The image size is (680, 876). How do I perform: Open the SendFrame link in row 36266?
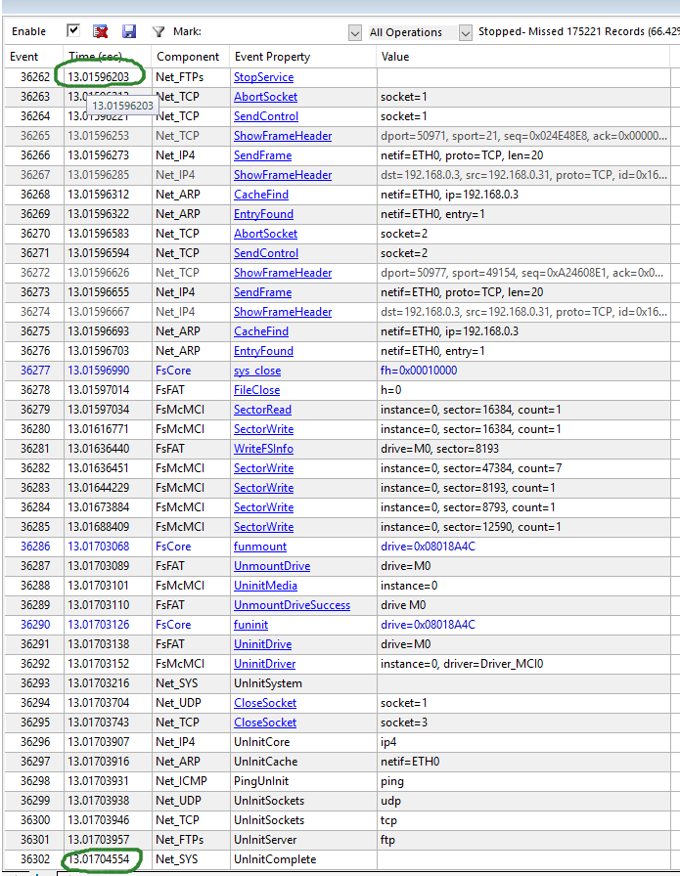click(262, 155)
